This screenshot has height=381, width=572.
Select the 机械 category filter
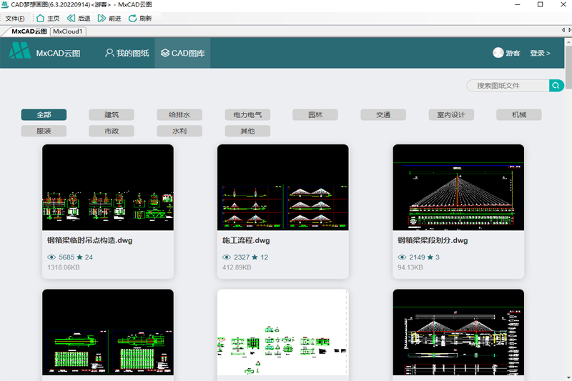pos(518,114)
